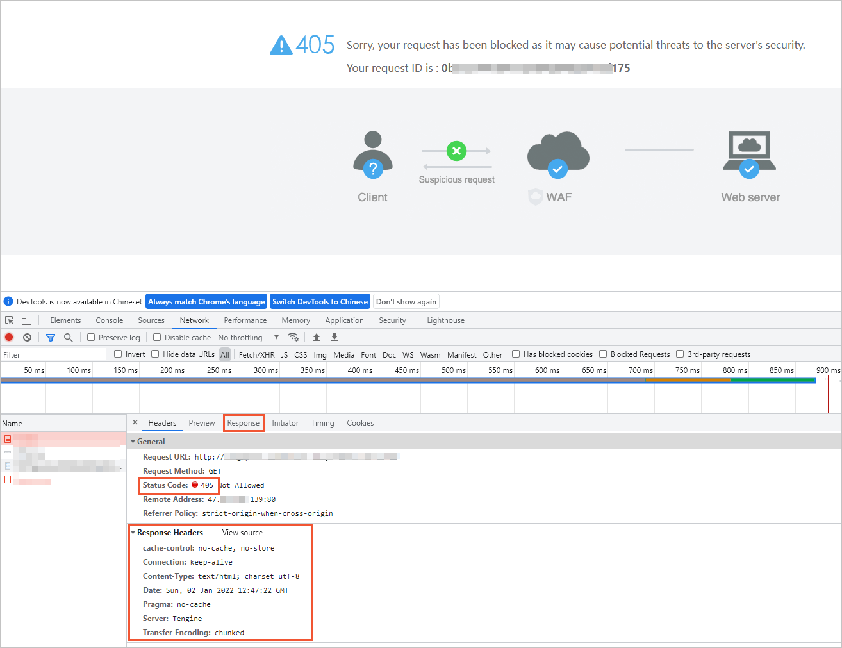The height and width of the screenshot is (648, 842).
Task: Click Always match Chrome's language button
Action: [x=206, y=301]
